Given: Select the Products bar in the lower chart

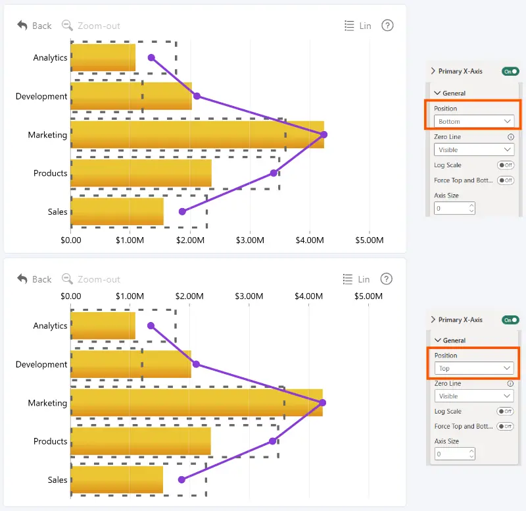Looking at the screenshot, I should (x=141, y=441).
